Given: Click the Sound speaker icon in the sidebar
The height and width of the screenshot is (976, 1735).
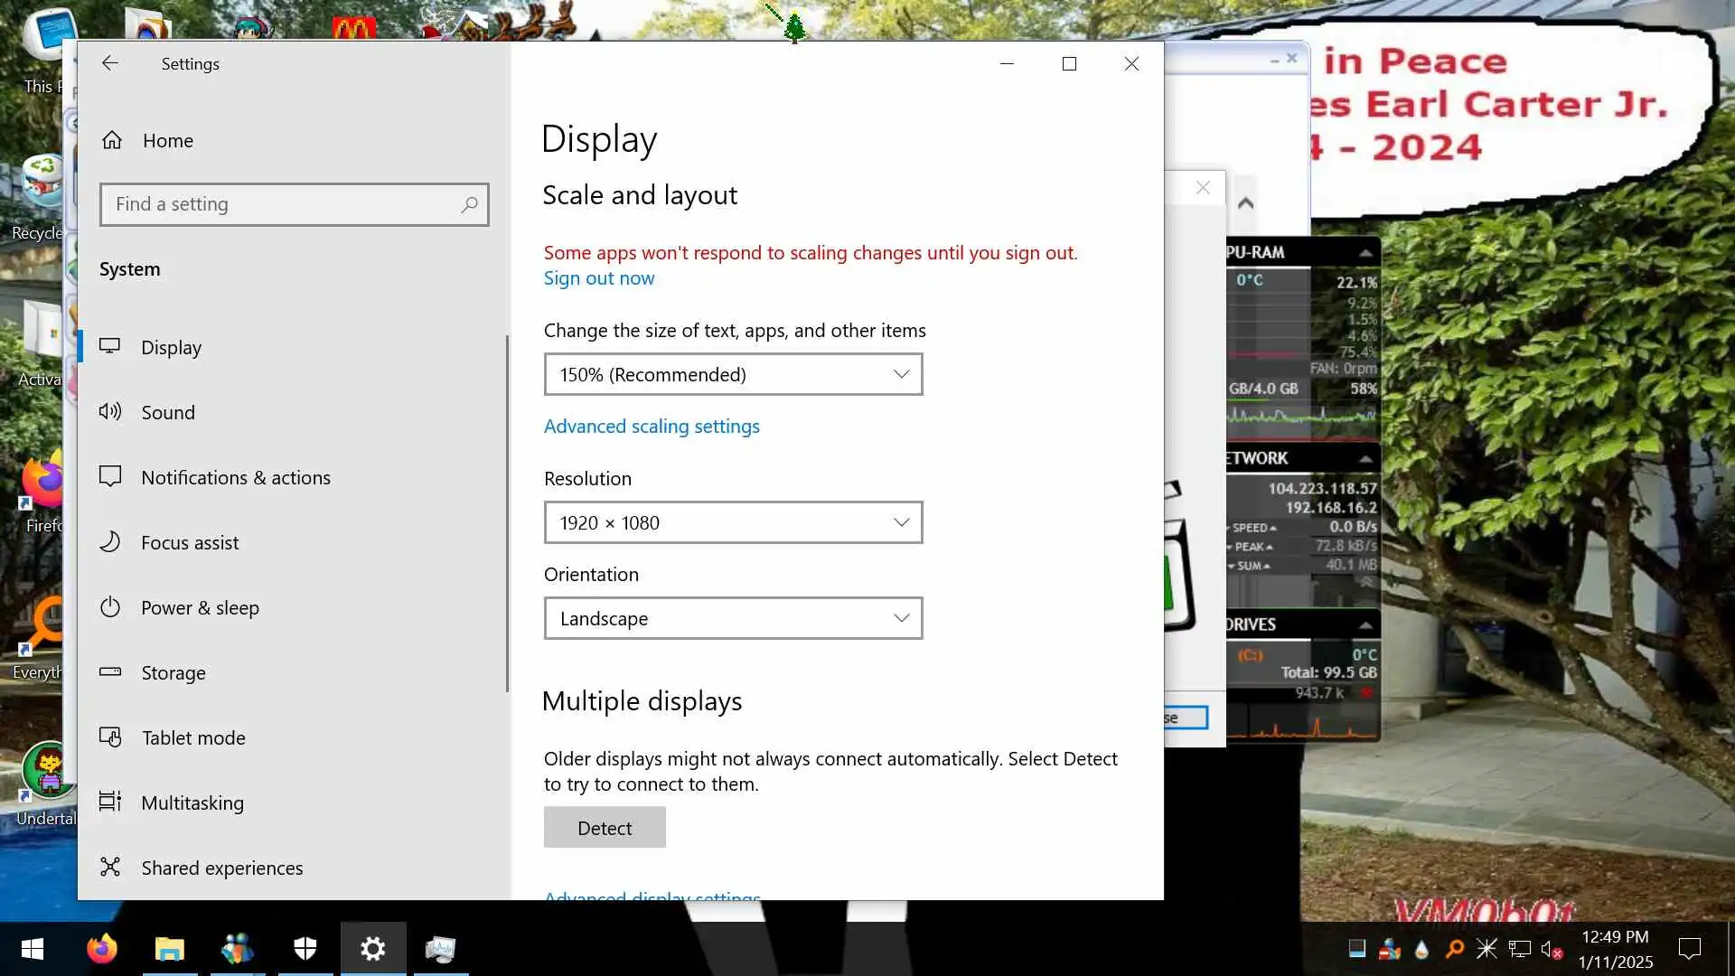Looking at the screenshot, I should pyautogui.click(x=110, y=412).
